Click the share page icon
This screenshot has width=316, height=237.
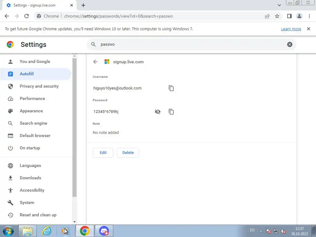(267, 16)
